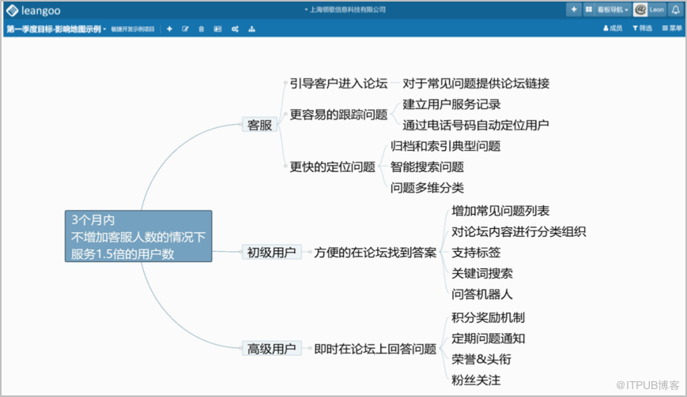Open the 筛选 filter

[x=642, y=28]
